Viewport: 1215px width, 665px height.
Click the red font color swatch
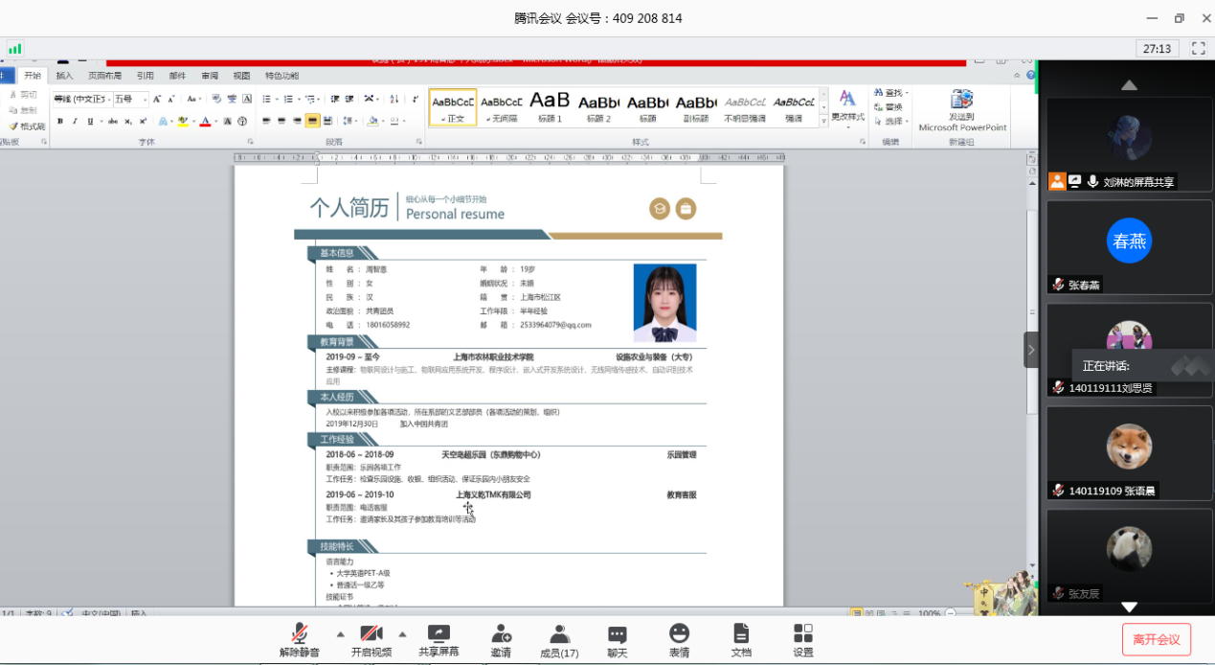(x=205, y=122)
